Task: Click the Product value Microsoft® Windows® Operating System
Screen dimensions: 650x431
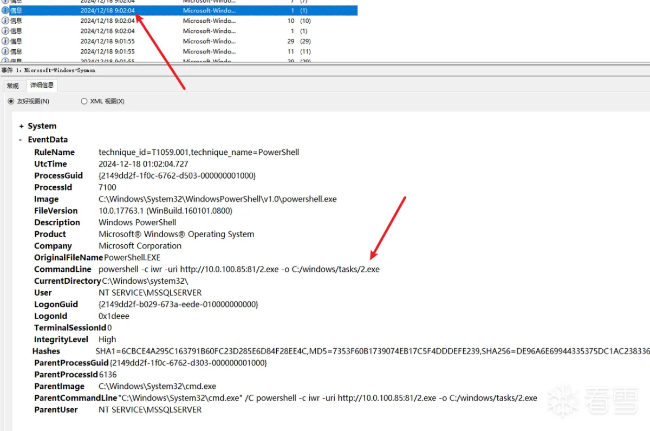Action: pyautogui.click(x=176, y=234)
